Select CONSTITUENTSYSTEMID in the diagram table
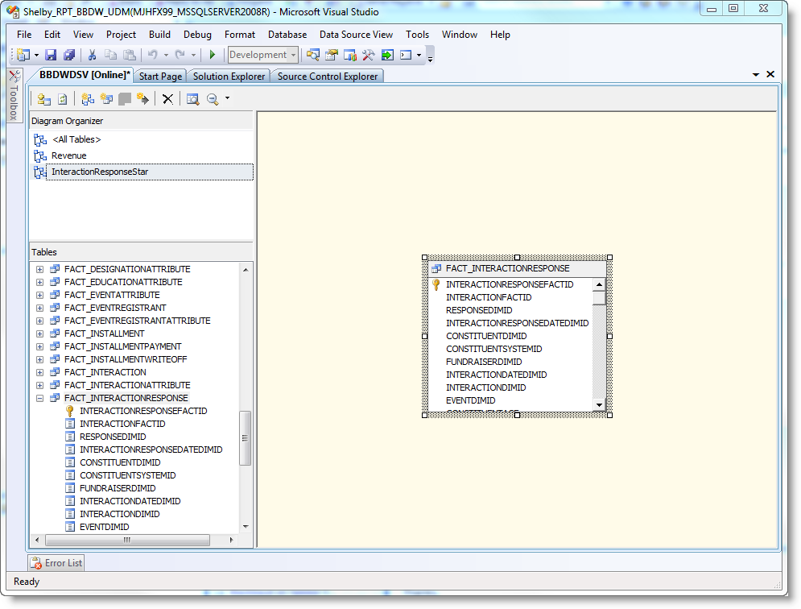 [x=494, y=349]
